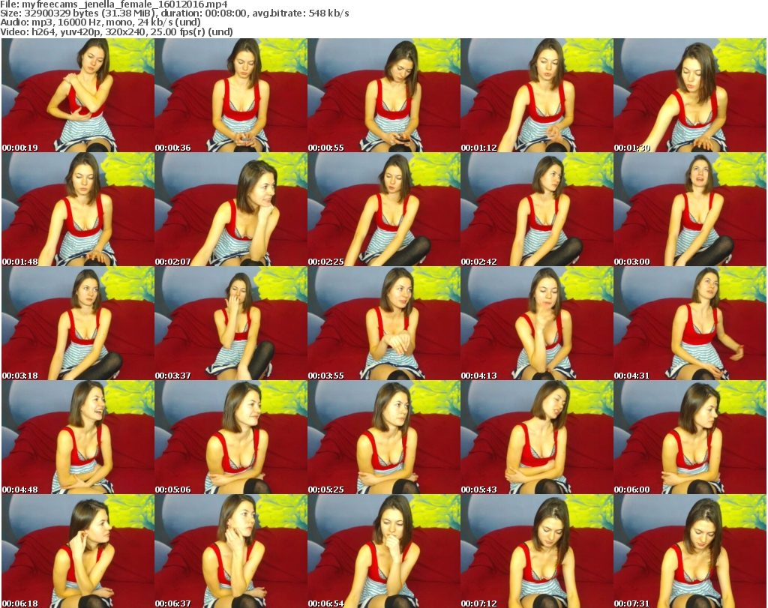Select the thumbnail stamped 00:07:12
Screen dimensions: 768x608
click(537, 551)
